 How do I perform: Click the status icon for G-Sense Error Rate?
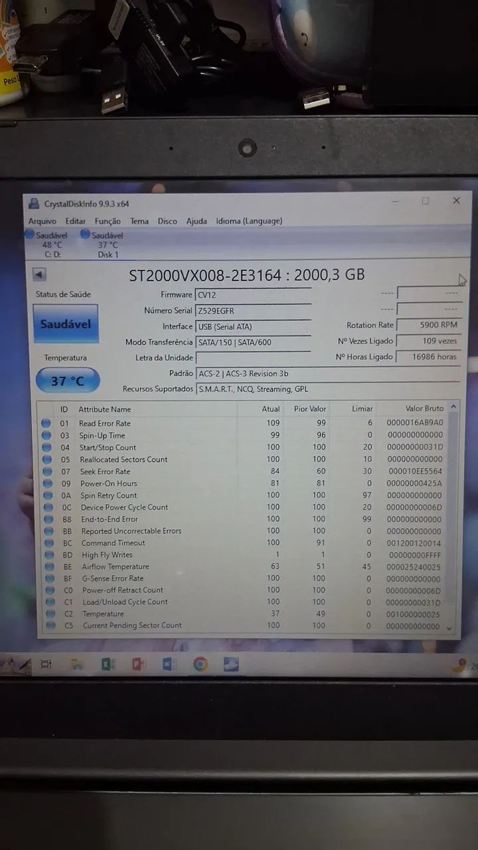(50, 578)
